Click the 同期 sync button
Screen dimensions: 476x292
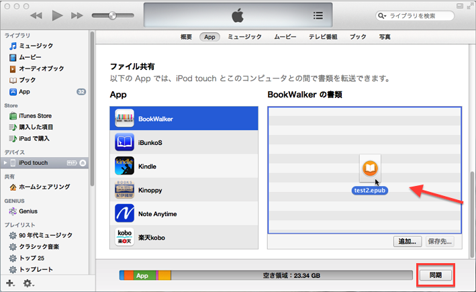pos(436,275)
